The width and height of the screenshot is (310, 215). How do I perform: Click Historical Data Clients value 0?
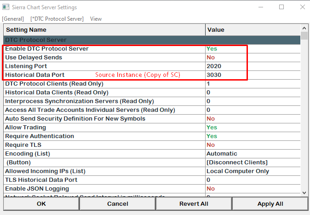[x=208, y=93]
